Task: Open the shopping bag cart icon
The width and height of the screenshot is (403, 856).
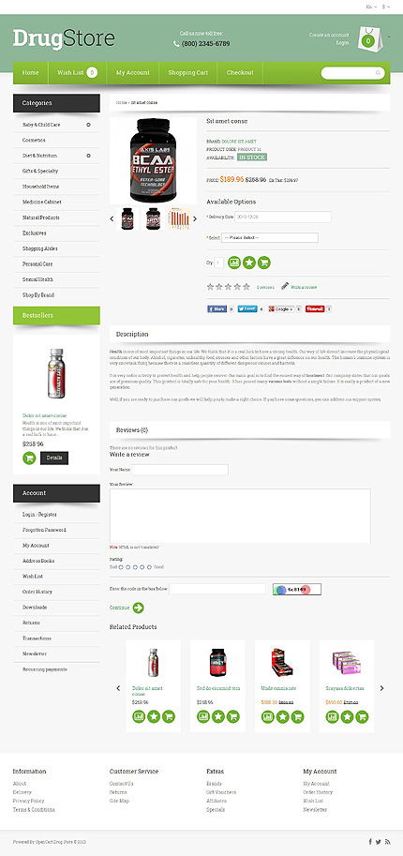Action: click(368, 39)
